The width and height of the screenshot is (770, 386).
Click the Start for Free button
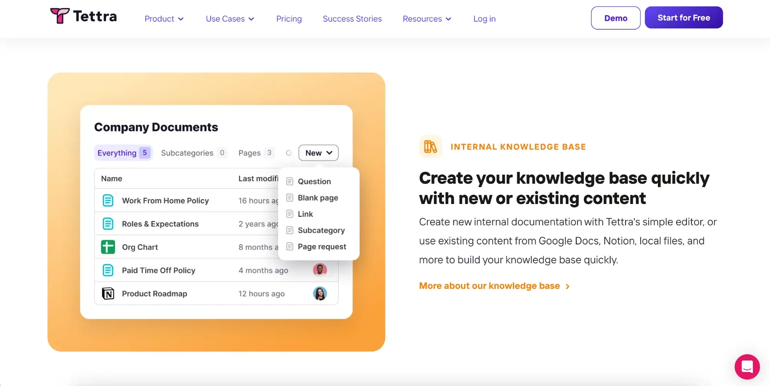(683, 18)
